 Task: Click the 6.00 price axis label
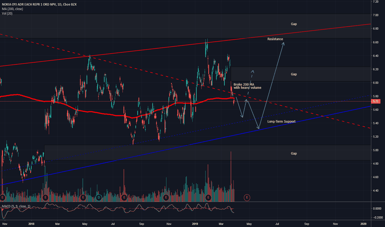point(375,83)
